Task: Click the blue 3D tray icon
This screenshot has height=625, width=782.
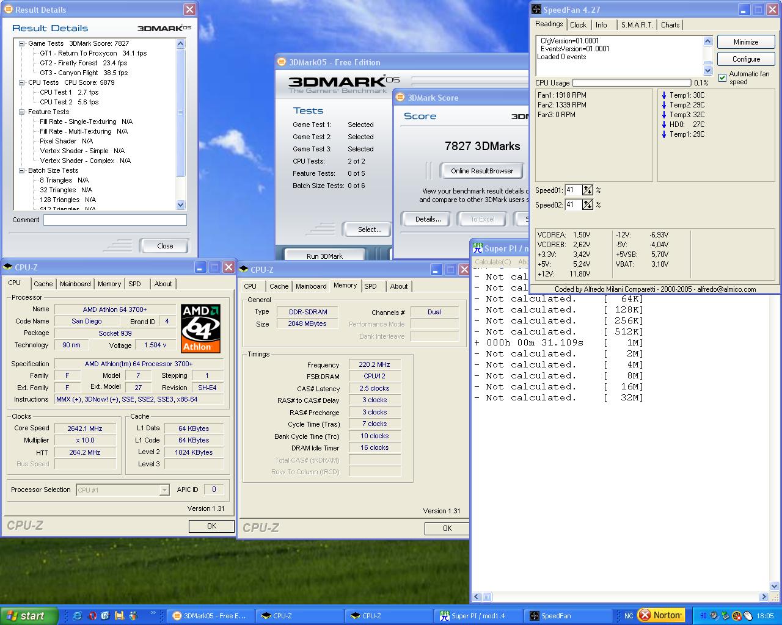Action: tap(703, 616)
